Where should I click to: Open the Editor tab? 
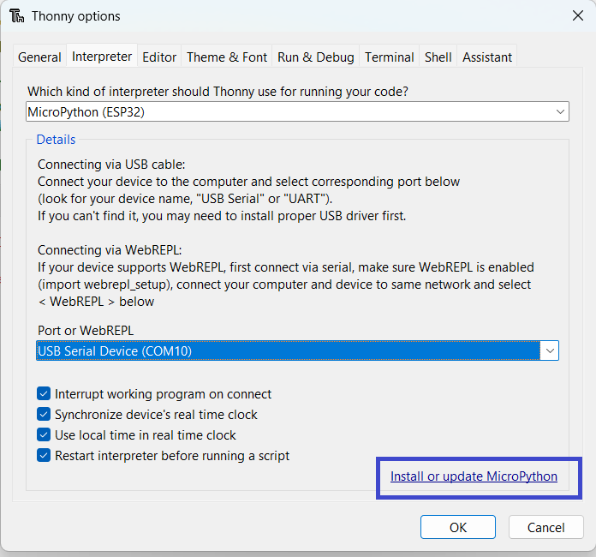[159, 57]
